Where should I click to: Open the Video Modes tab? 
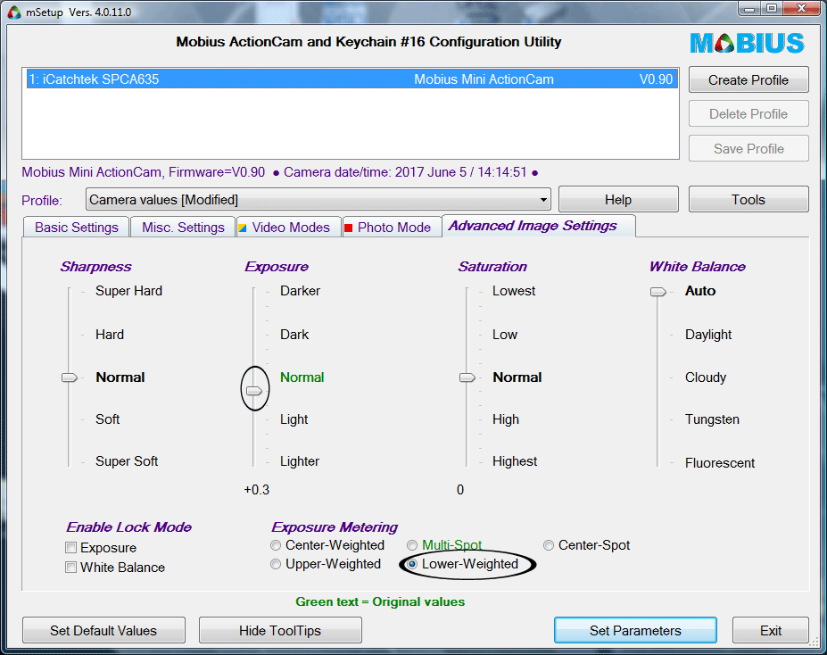coord(289,228)
